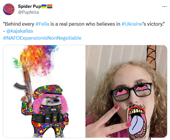Image resolution: width=170 pixels, height=140 pixels.
Task: Click the AK rifle held by the dog
Action: click(26, 87)
